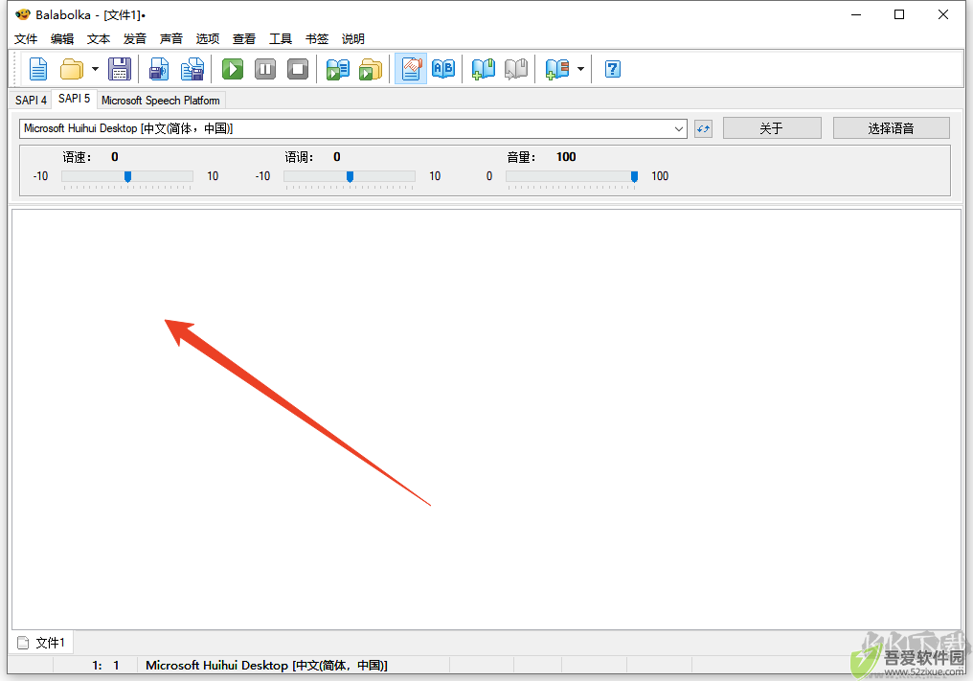Open the 查看 menu

click(244, 38)
